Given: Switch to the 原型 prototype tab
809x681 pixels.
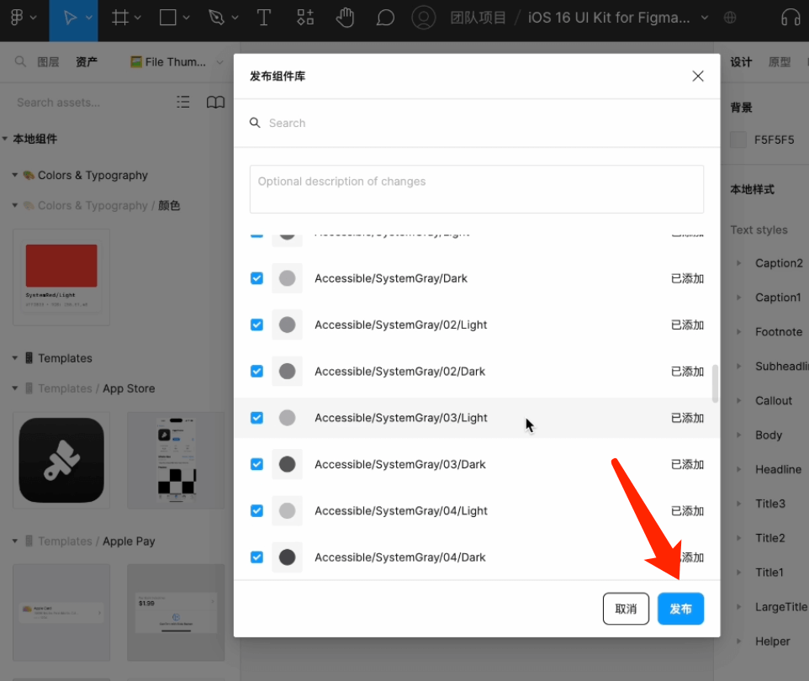Looking at the screenshot, I should pyautogui.click(x=780, y=62).
